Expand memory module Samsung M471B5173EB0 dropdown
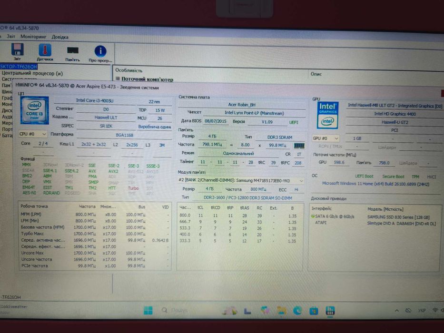This screenshot has width=444, height=333. (x=302, y=180)
